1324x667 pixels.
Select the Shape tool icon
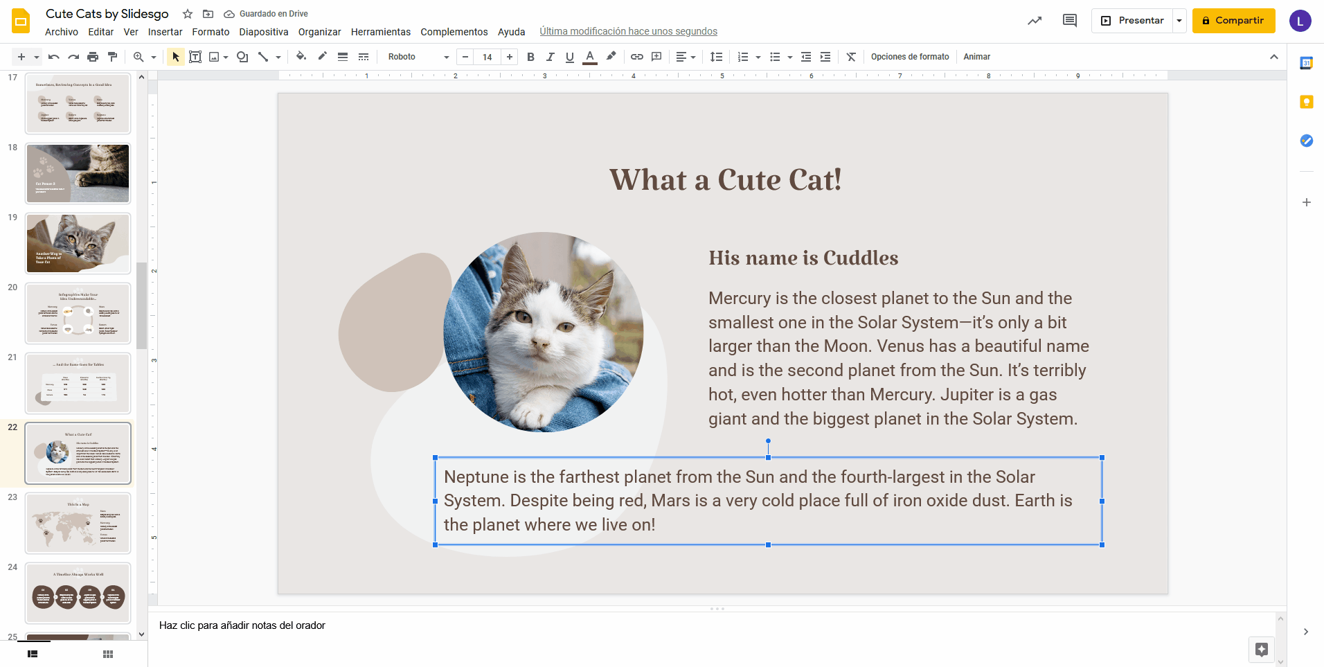242,57
